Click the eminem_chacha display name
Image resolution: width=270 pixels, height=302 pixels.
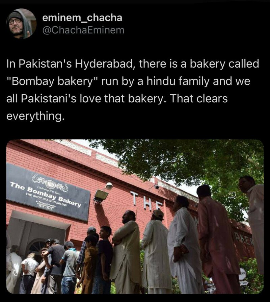pos(82,18)
